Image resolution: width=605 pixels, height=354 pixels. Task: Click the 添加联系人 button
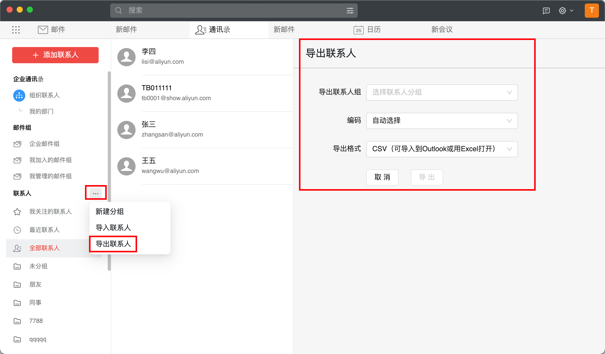pyautogui.click(x=55, y=55)
